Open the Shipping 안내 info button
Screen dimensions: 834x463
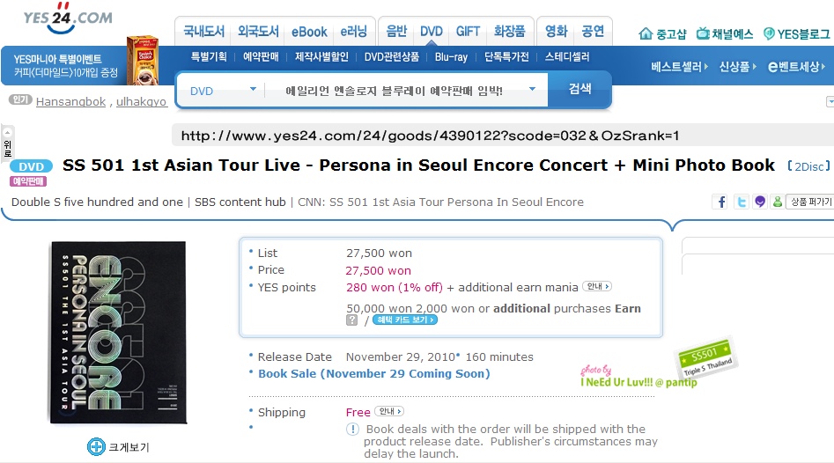point(389,411)
